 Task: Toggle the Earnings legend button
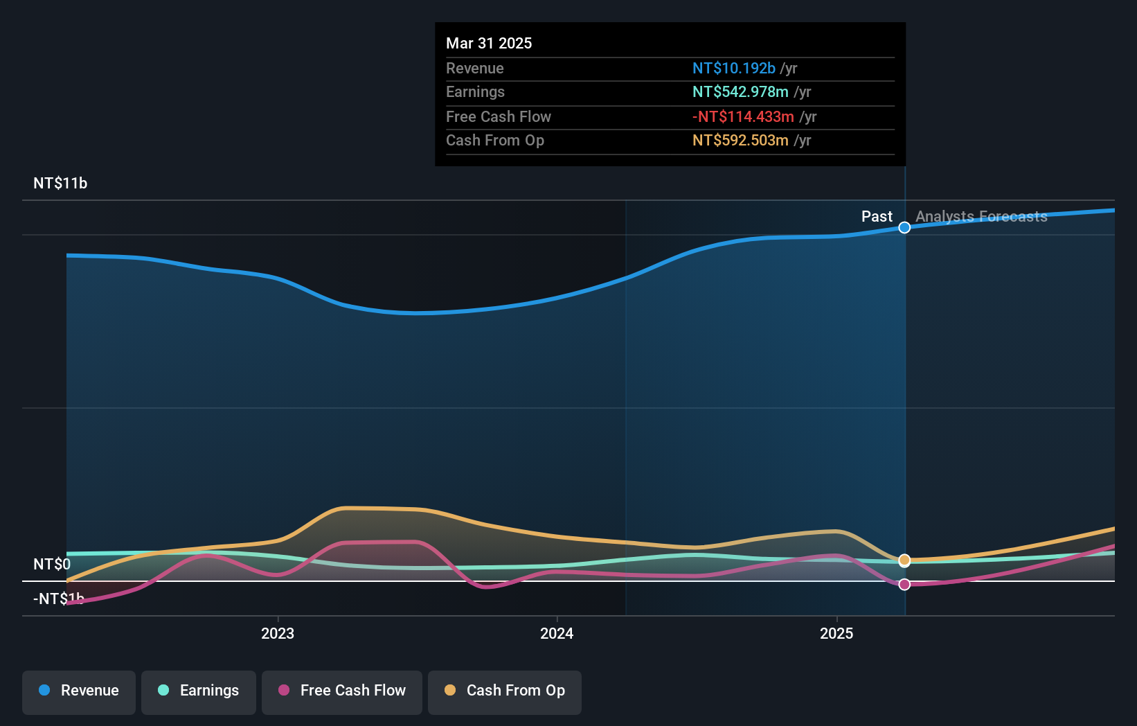coord(199,692)
